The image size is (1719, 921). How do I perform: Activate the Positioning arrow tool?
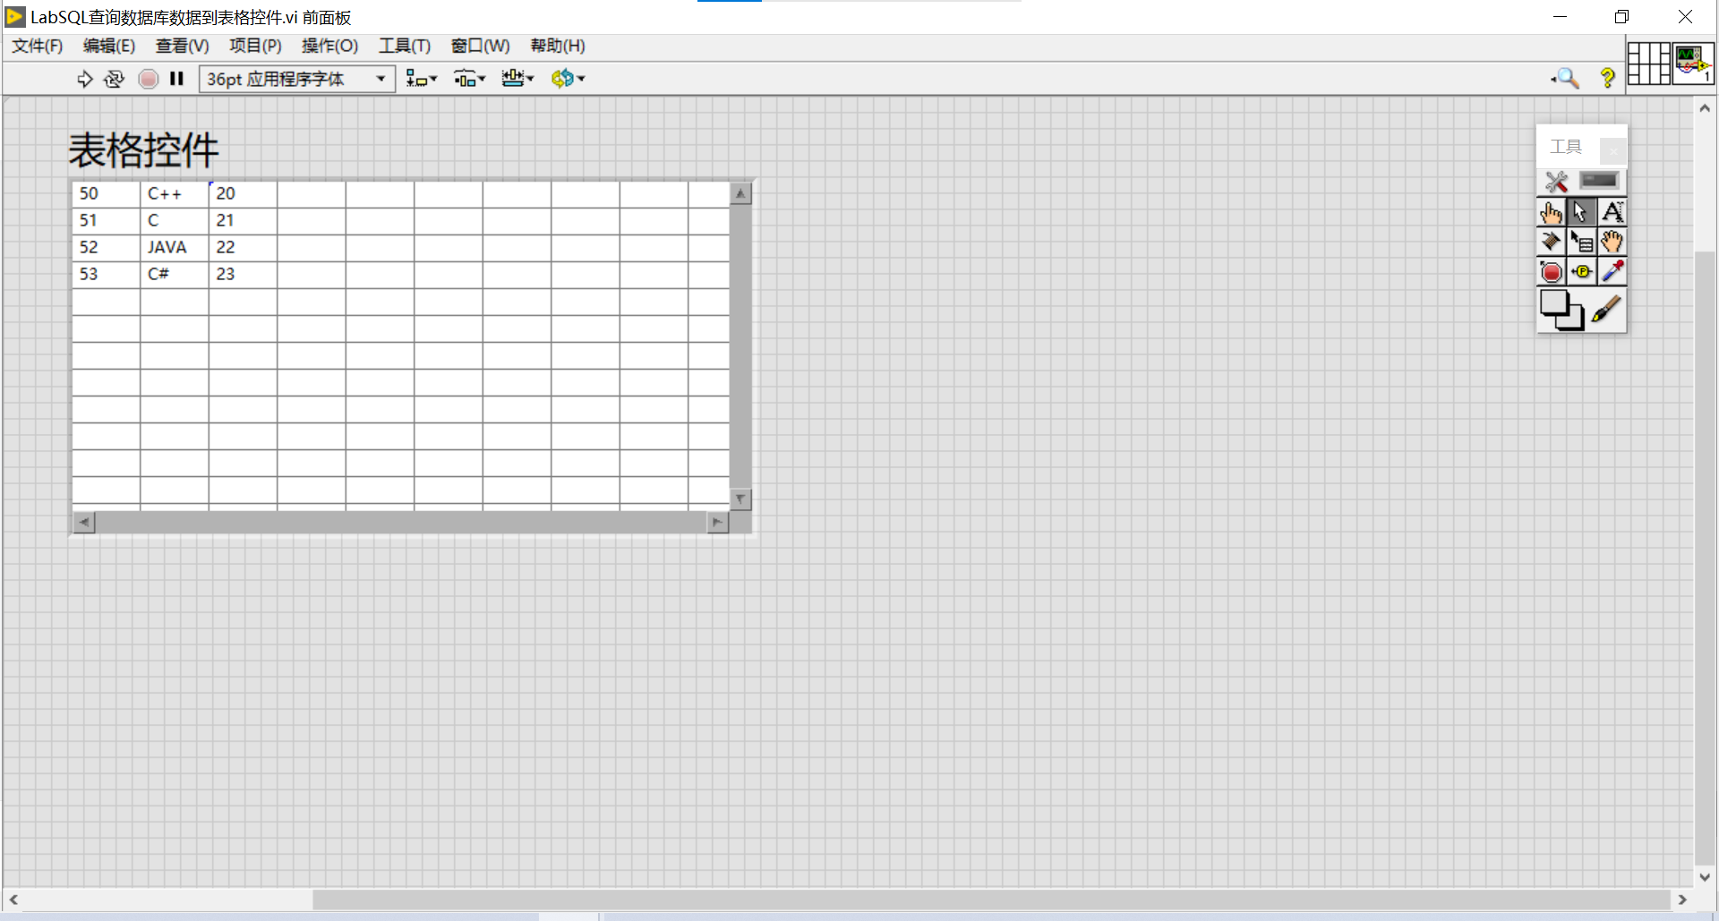1581,212
